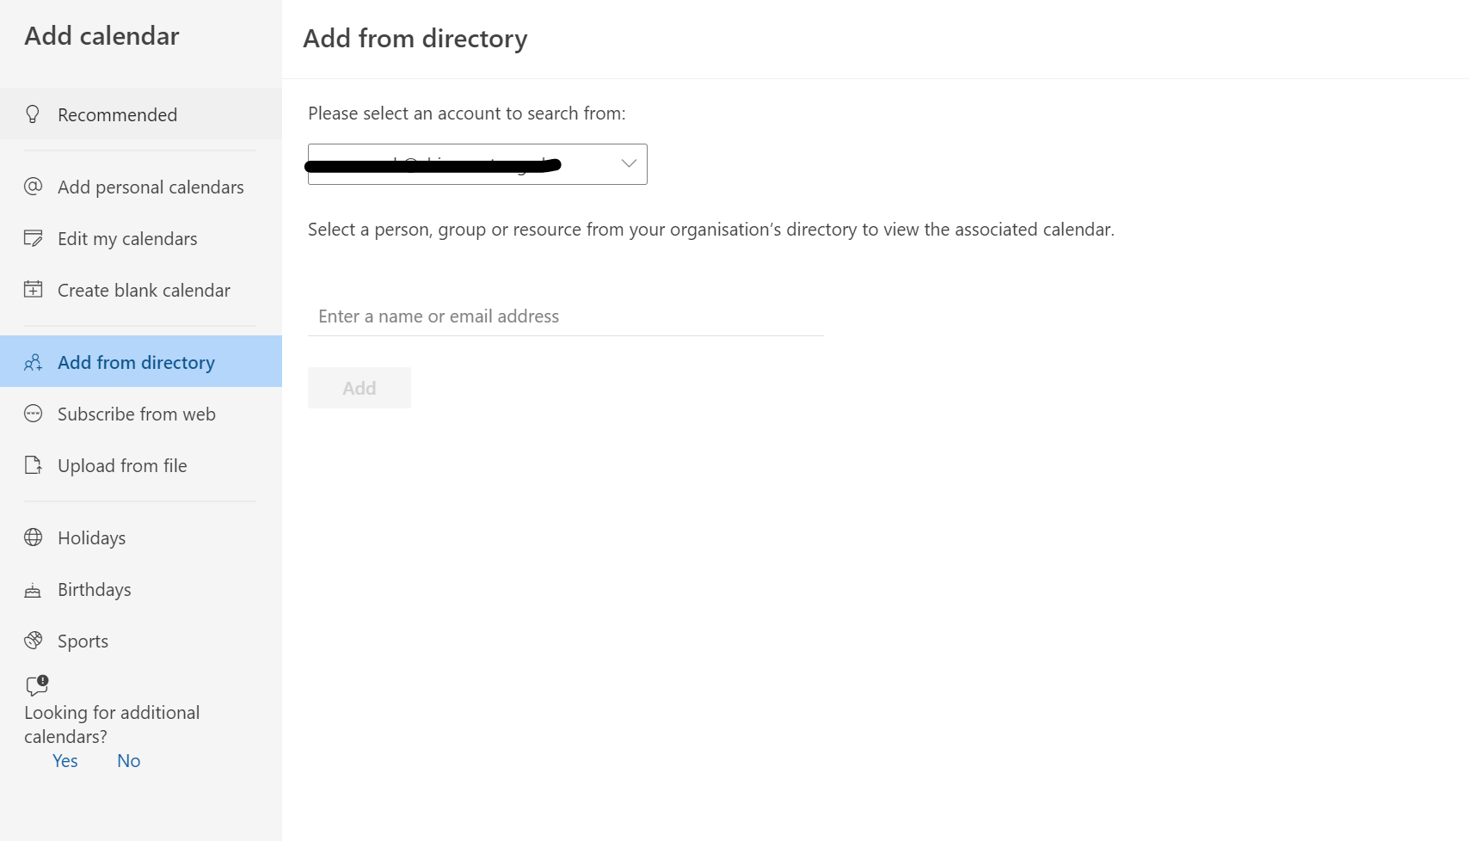1469x841 pixels.
Task: Go to Recommended calendars
Action: [x=117, y=114]
